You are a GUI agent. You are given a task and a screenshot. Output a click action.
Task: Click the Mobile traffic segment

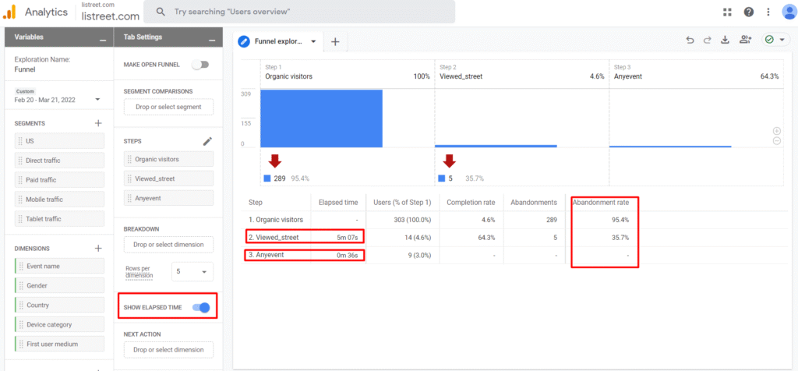click(x=59, y=200)
